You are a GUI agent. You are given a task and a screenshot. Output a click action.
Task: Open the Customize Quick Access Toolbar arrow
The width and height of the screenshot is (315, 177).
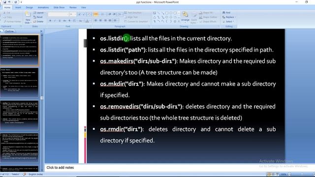(21, 2)
